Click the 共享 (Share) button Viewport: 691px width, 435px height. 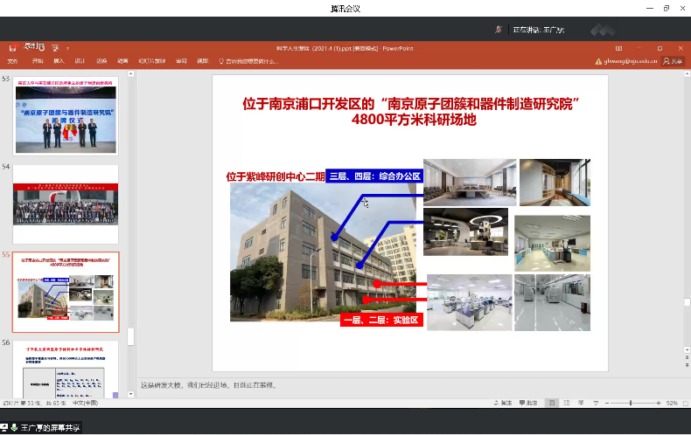click(x=672, y=61)
